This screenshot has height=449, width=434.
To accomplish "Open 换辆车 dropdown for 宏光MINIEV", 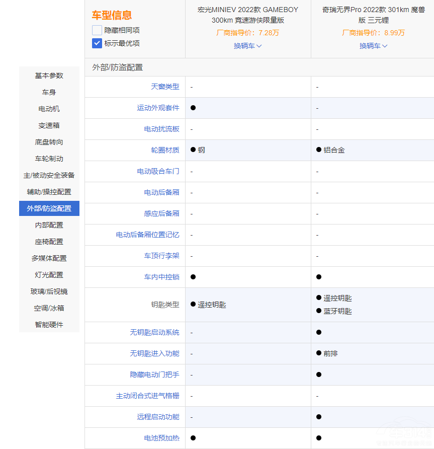I will [x=247, y=46].
